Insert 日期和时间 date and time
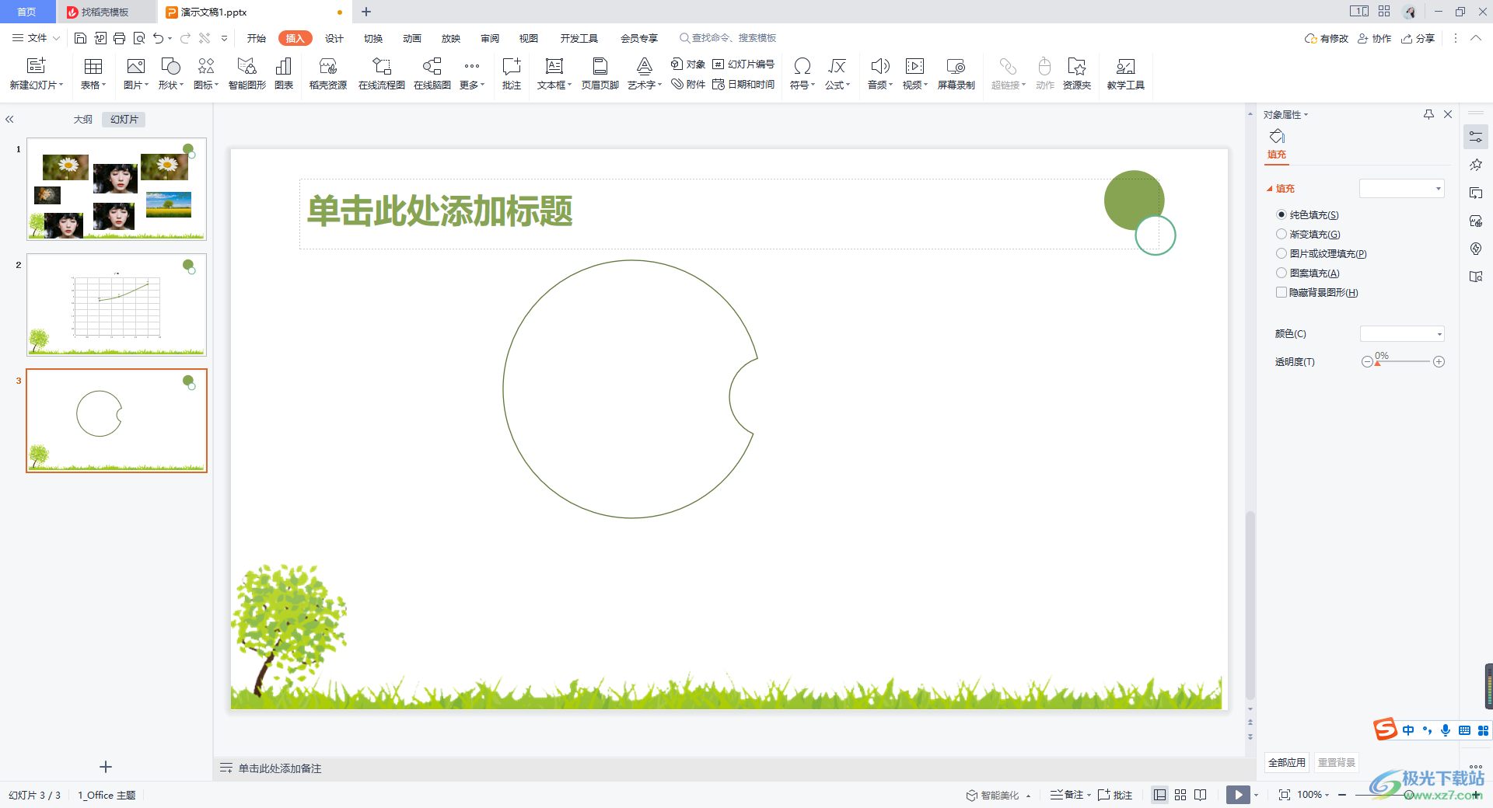1493x808 pixels. coord(743,84)
